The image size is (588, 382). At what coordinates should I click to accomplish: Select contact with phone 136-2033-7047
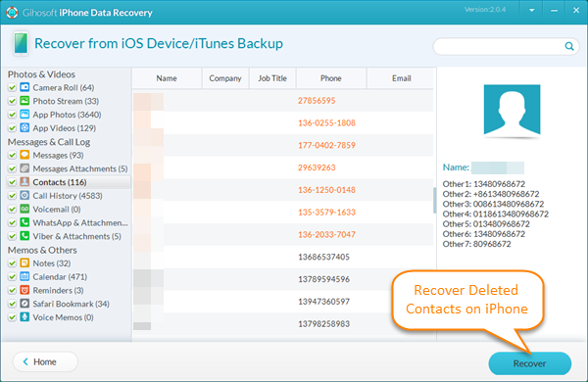(283, 234)
